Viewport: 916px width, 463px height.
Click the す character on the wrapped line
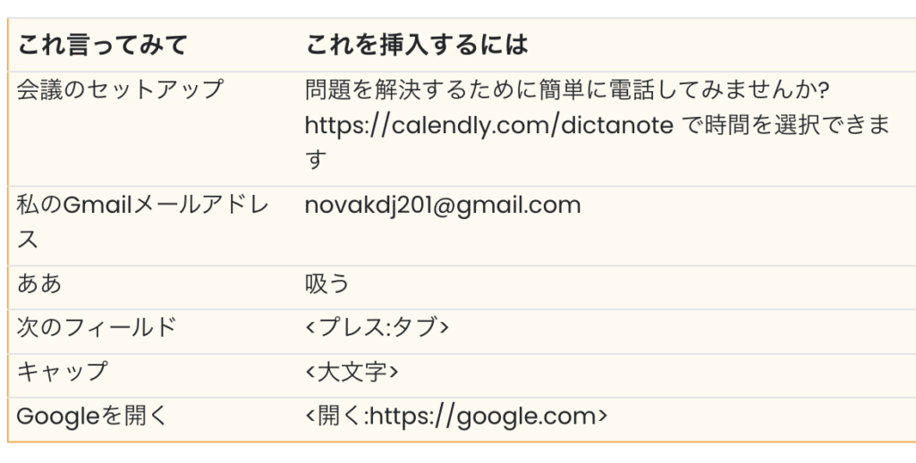(316, 159)
